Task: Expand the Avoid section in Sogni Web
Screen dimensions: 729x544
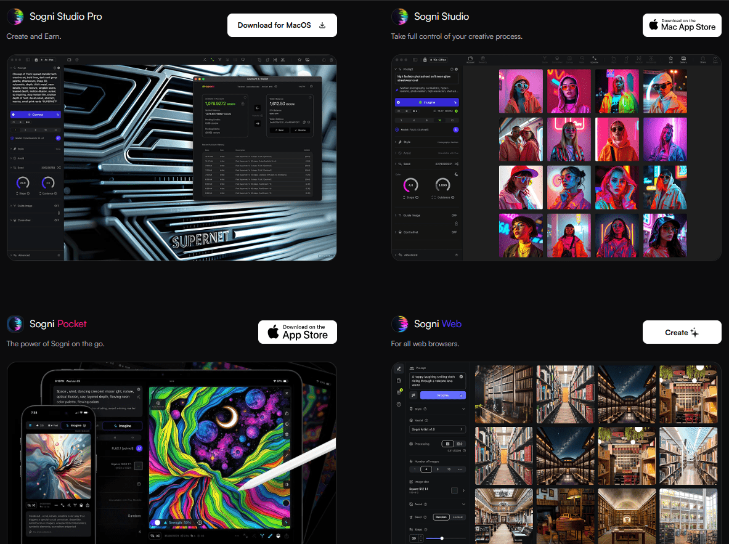Action: pos(463,504)
